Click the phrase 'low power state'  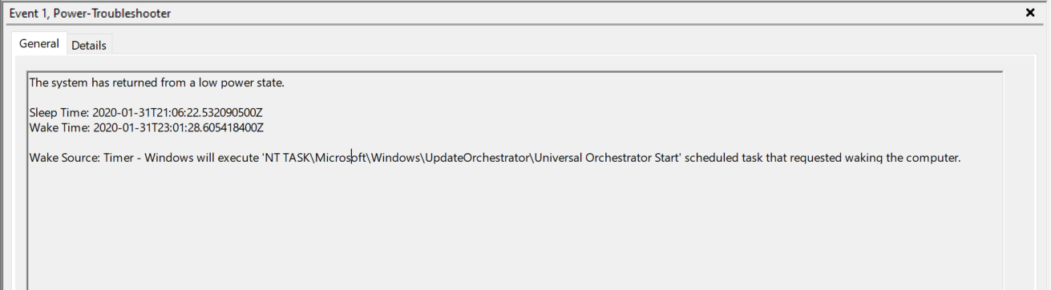pos(244,83)
